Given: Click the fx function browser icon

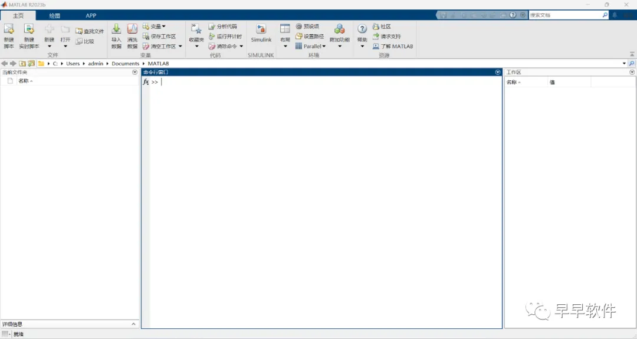Looking at the screenshot, I should coord(146,82).
